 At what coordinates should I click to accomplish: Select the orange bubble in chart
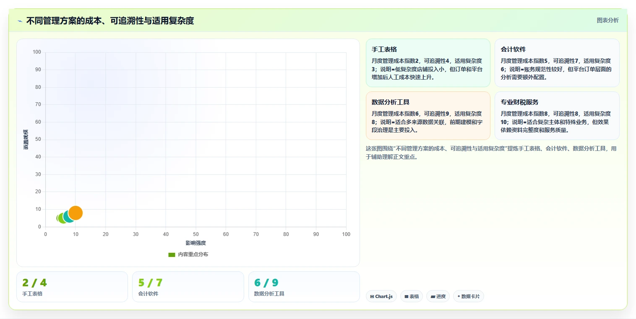pyautogui.click(x=76, y=213)
